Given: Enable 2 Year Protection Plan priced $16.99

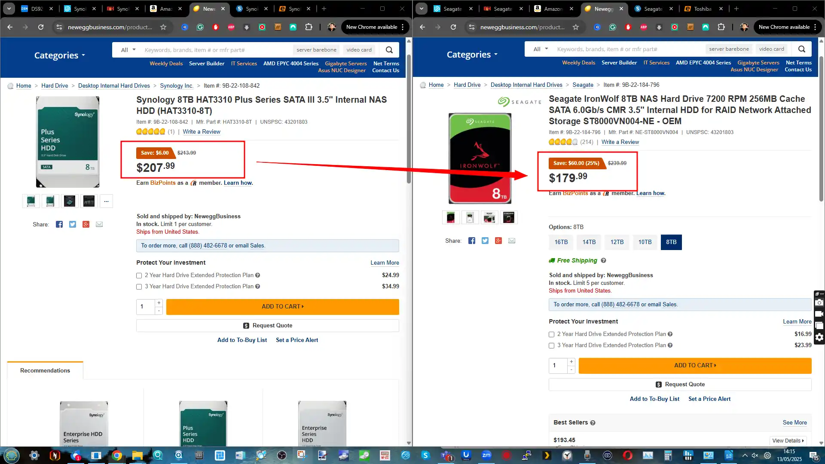Looking at the screenshot, I should click(551, 334).
